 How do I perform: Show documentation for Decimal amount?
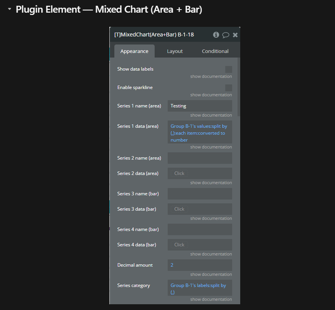(211, 274)
